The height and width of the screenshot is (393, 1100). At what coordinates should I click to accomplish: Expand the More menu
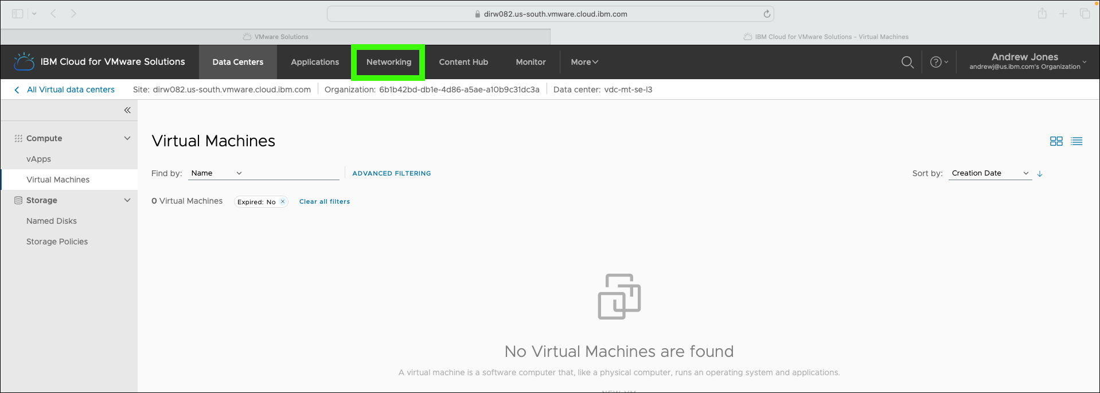coord(584,62)
